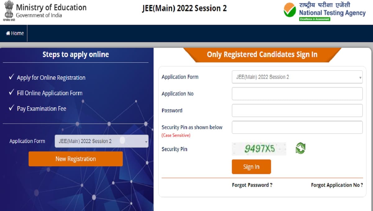The height and width of the screenshot is (211, 373).
Task: Click the checkmark beside Fill Online Application Form
Action: coord(12,92)
